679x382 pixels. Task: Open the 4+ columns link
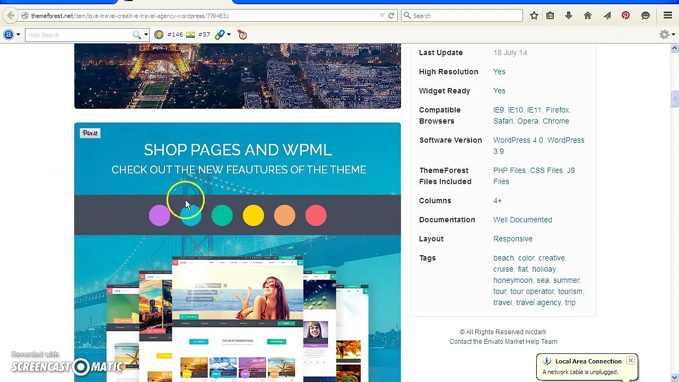coord(498,201)
